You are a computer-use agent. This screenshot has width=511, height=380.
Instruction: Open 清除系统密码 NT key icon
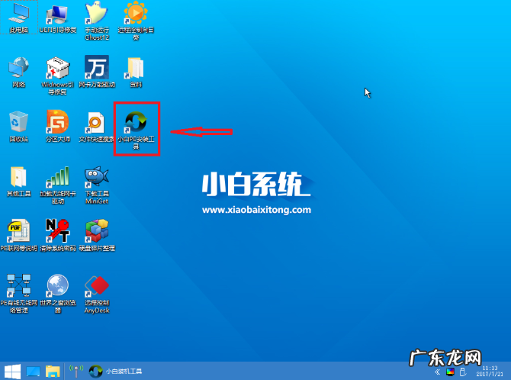57,231
